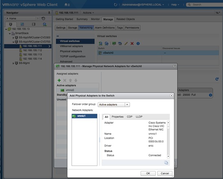Click help question mark in Manage Adapters dialog
This screenshot has height=179, width=223.
[174, 66]
